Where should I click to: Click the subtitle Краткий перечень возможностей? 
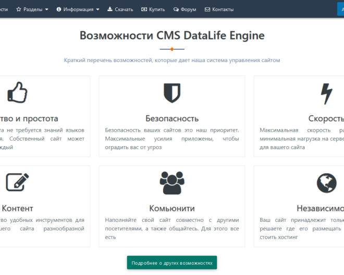tap(172, 60)
